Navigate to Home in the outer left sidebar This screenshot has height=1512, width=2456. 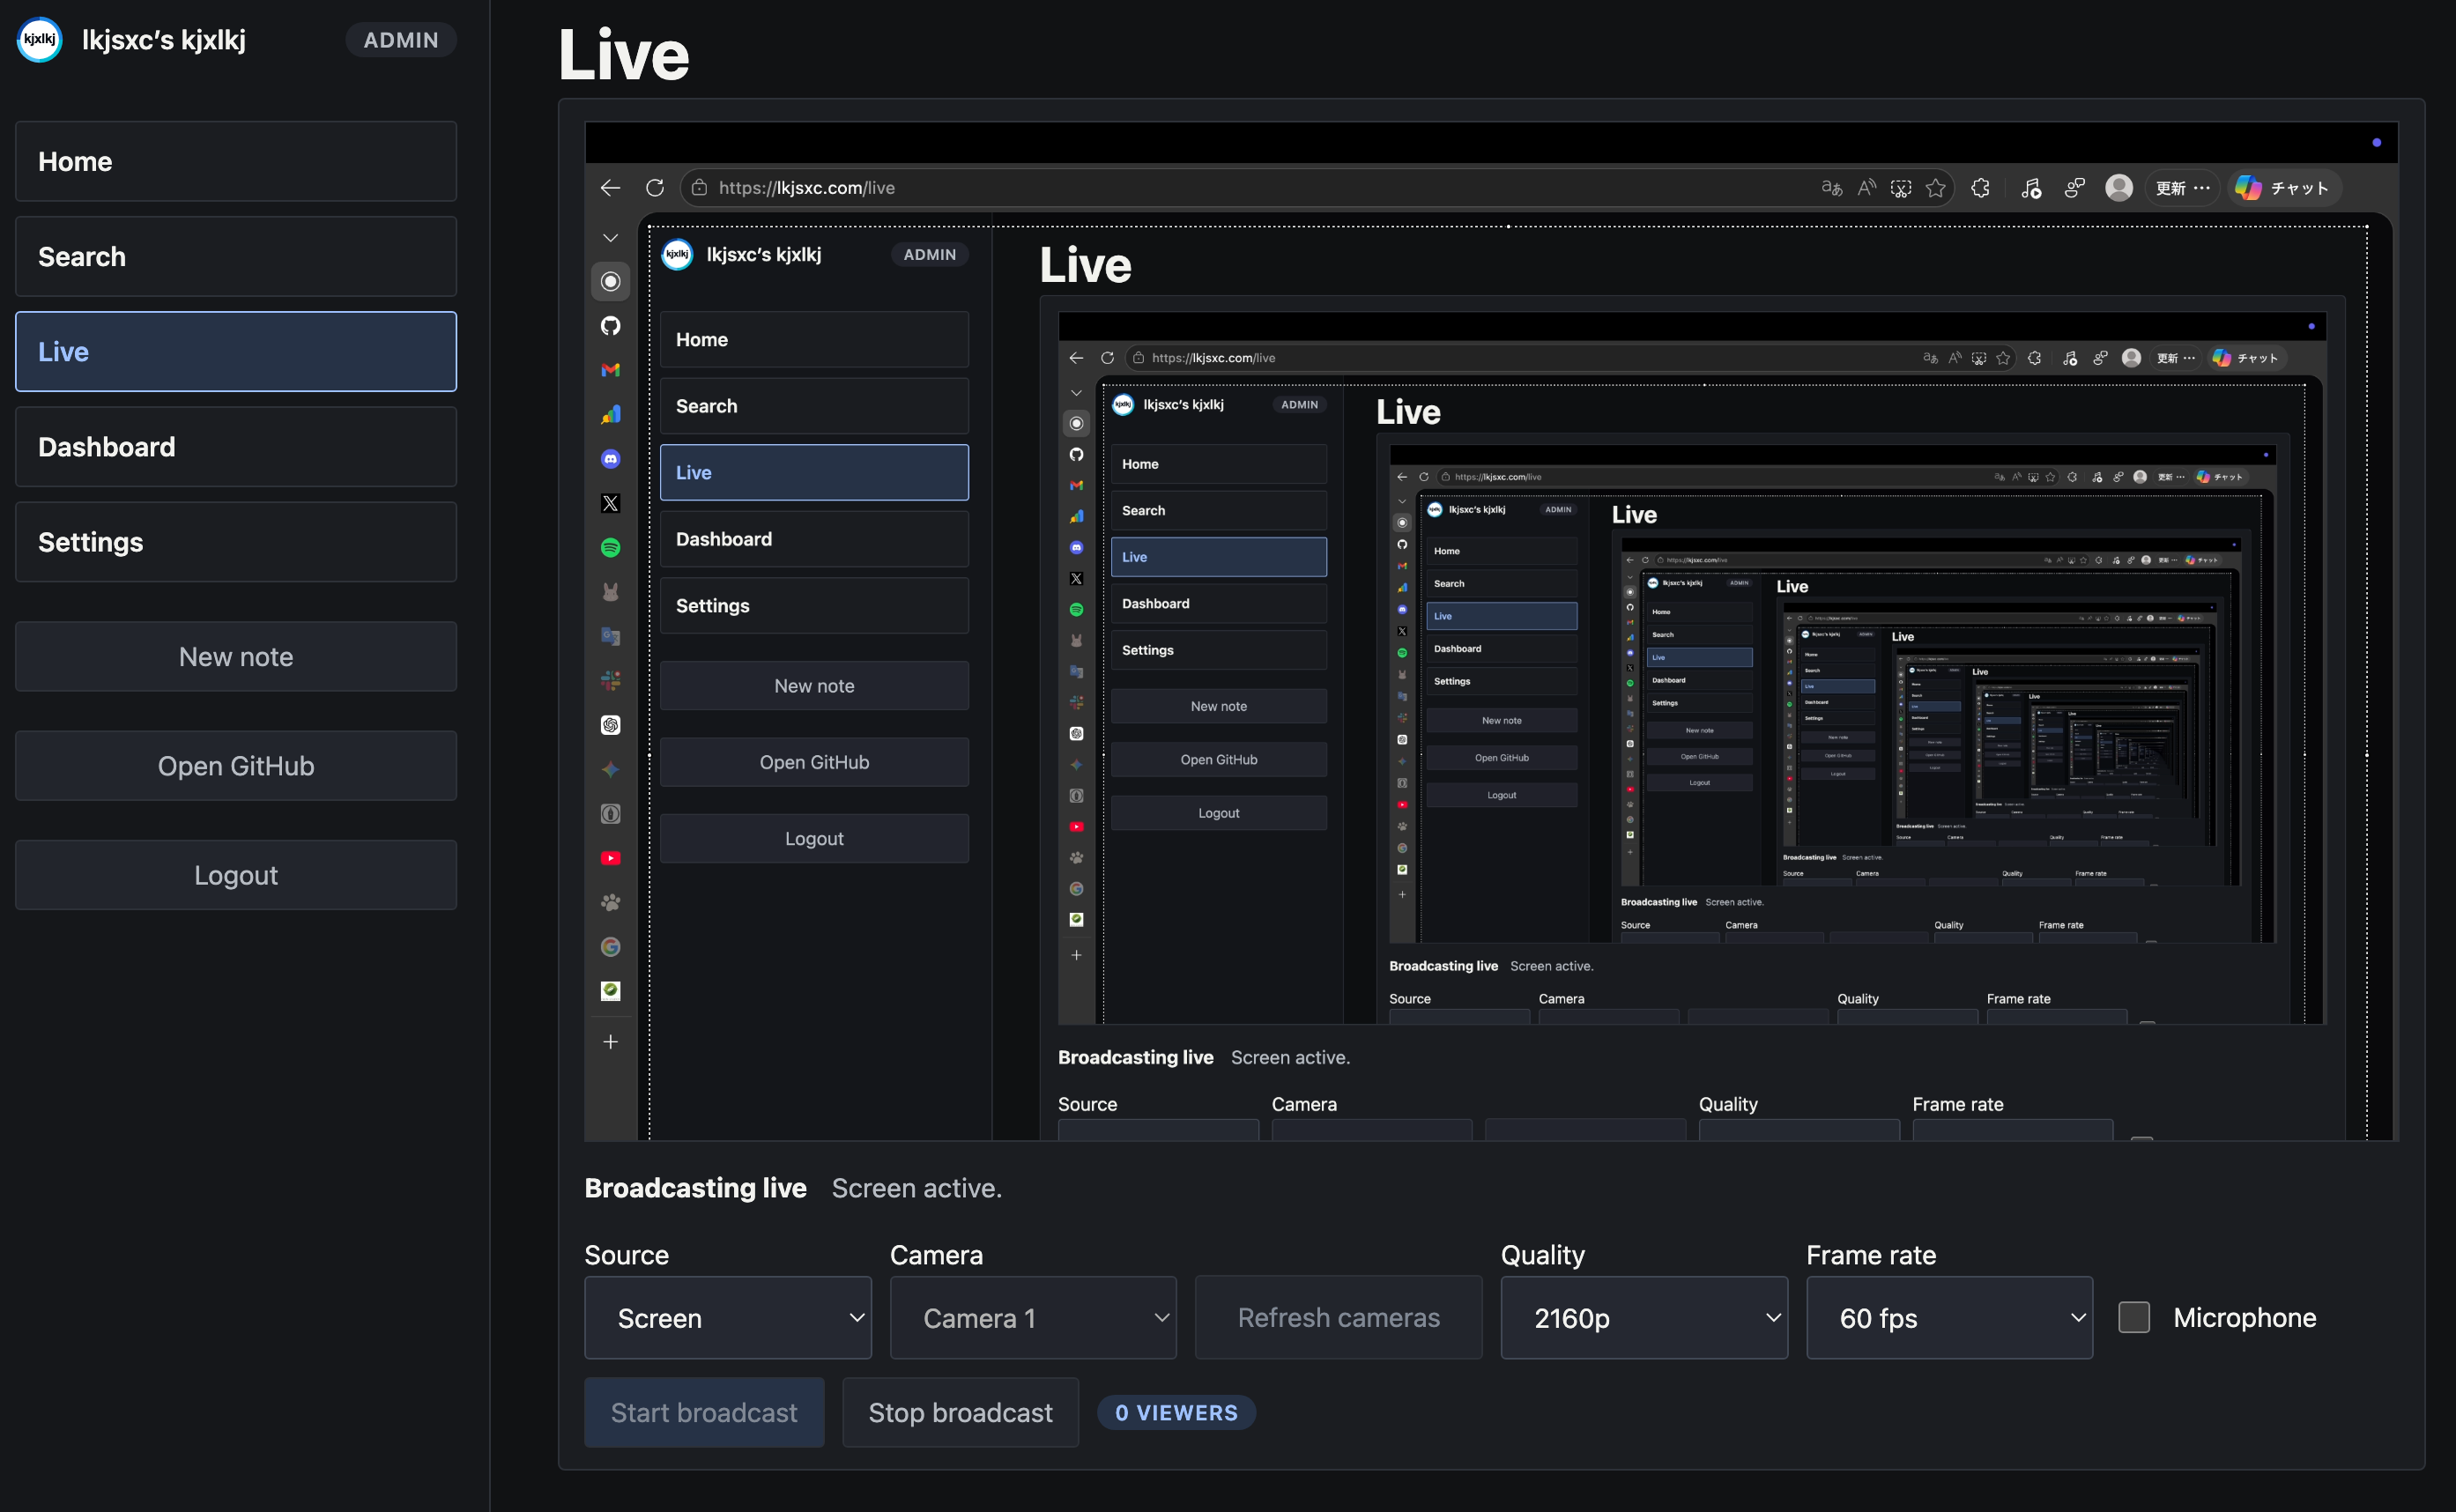pos(236,162)
